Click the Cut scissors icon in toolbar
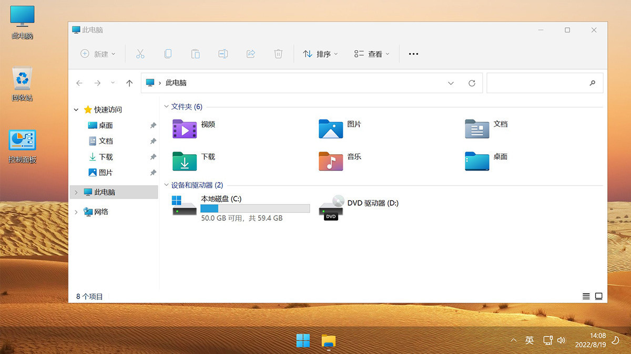 [x=140, y=53]
